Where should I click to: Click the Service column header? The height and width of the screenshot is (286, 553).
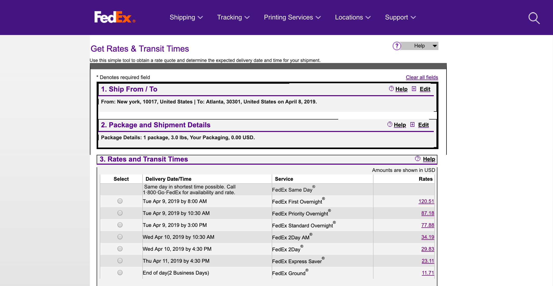(284, 179)
